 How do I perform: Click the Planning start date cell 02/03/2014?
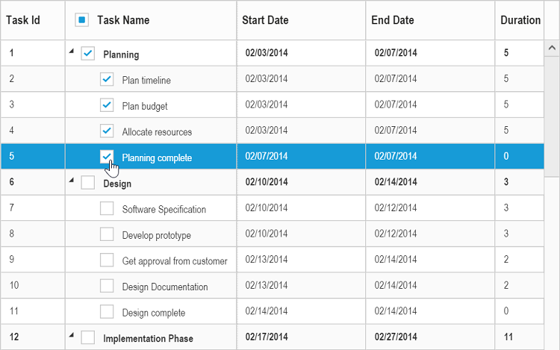coord(267,53)
